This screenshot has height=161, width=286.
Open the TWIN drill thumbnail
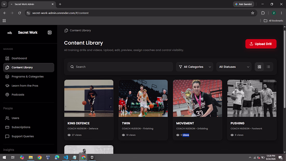coord(143,98)
